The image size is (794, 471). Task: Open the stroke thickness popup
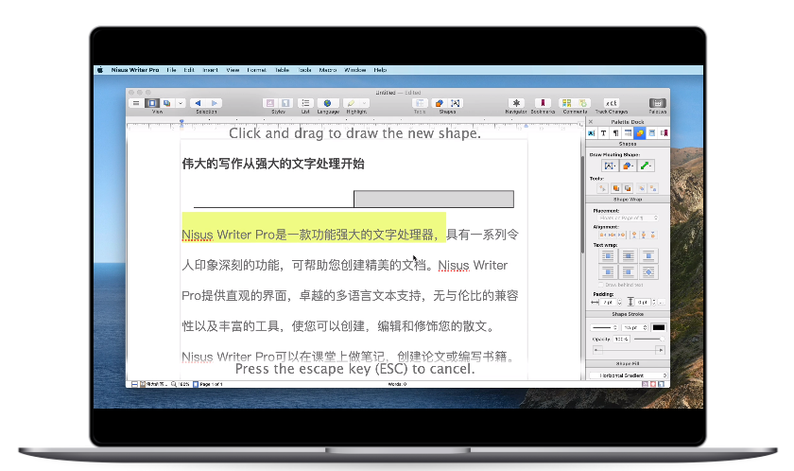click(x=635, y=327)
